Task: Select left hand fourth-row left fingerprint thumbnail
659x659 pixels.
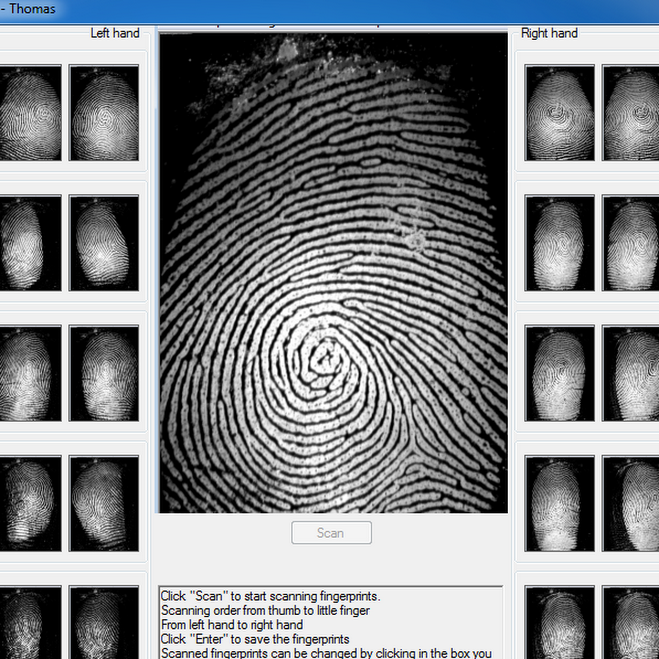Action: tap(30, 504)
